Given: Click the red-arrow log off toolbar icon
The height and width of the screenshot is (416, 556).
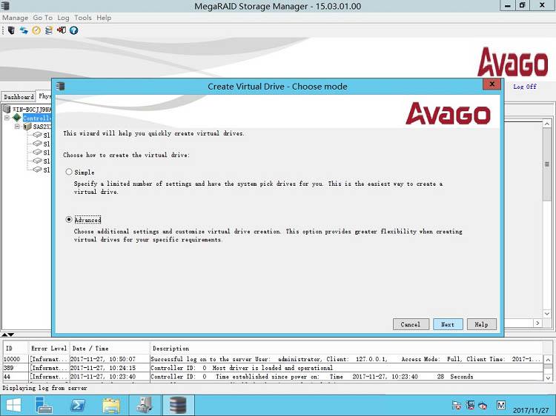Looking at the screenshot, I should pyautogui.click(x=62, y=30).
